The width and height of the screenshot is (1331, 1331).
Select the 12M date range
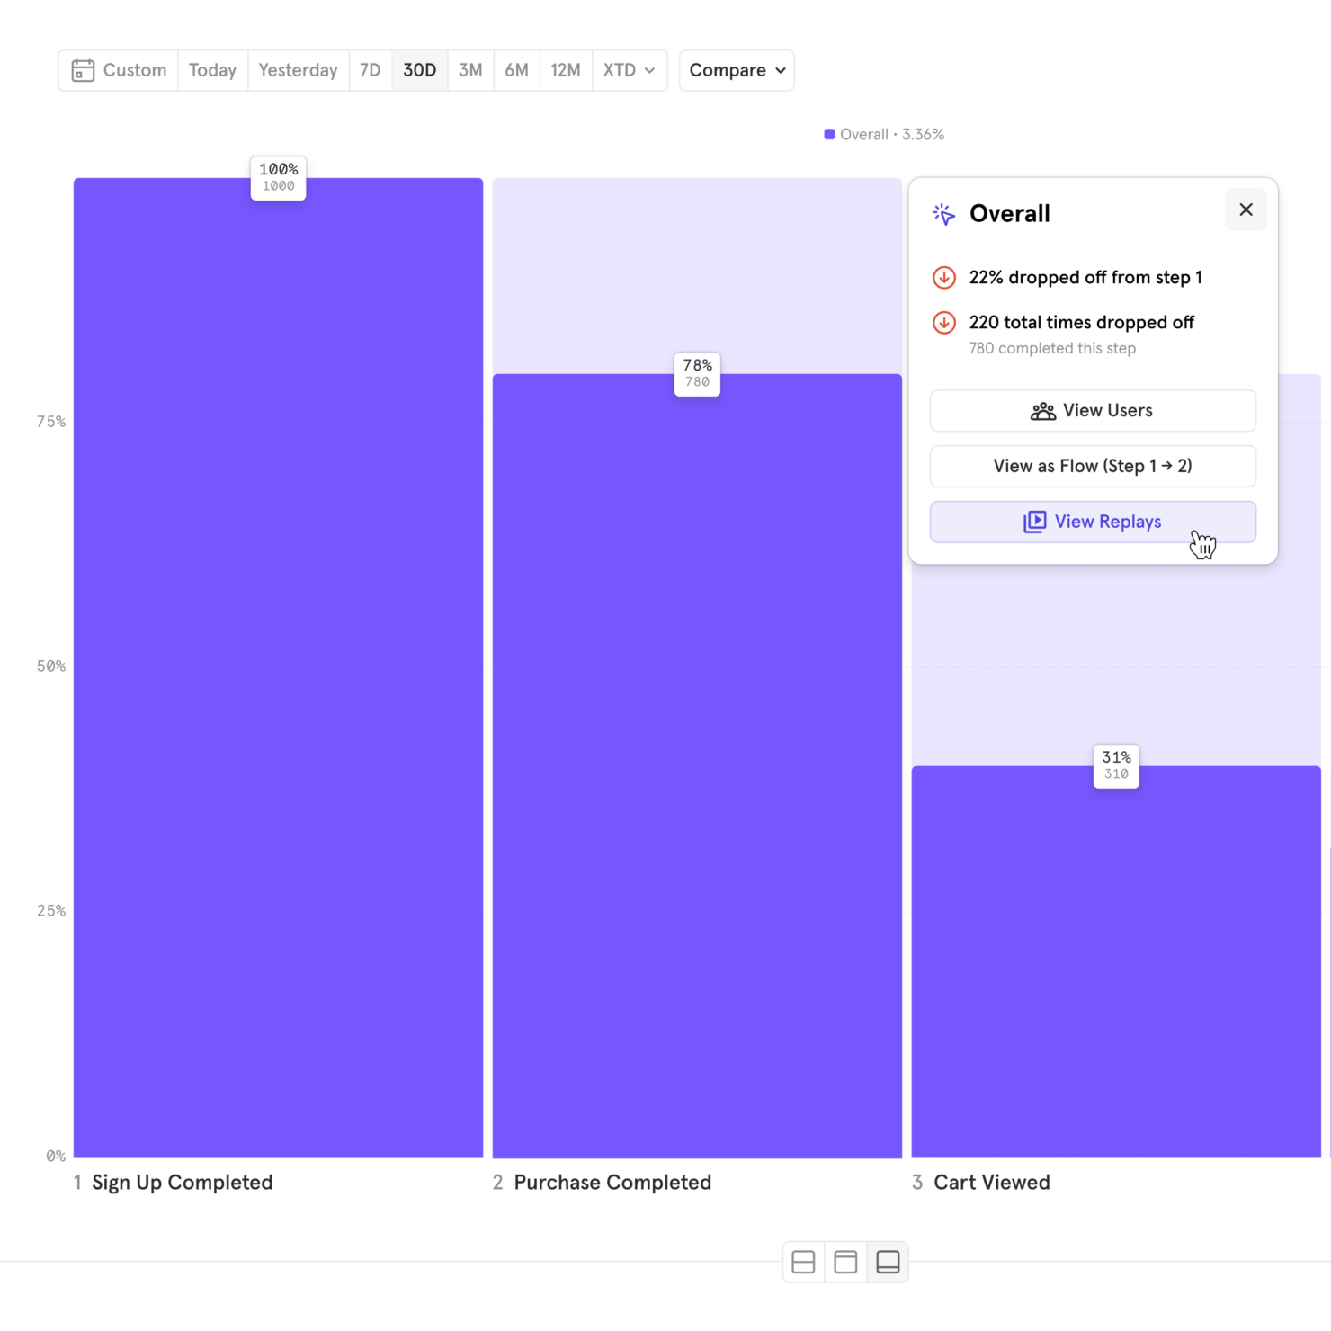click(x=565, y=70)
